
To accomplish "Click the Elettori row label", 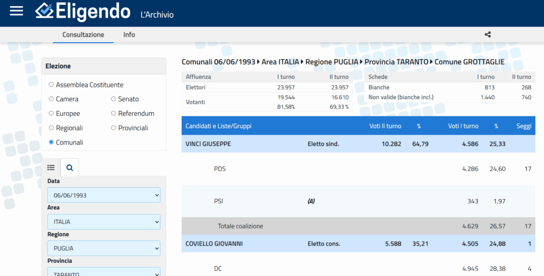I will 195,87.
